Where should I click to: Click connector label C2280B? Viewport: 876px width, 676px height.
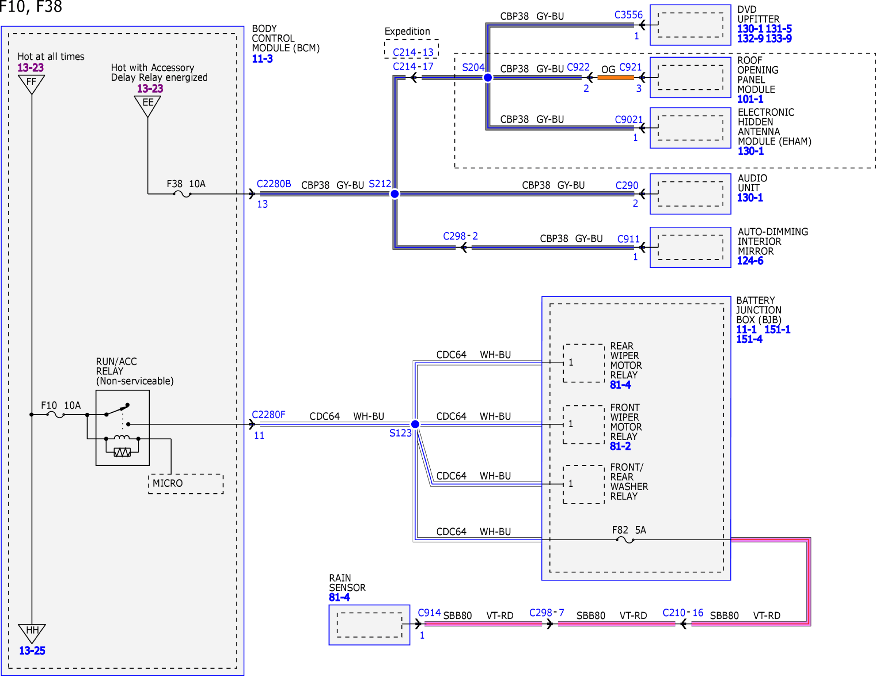[x=274, y=184]
